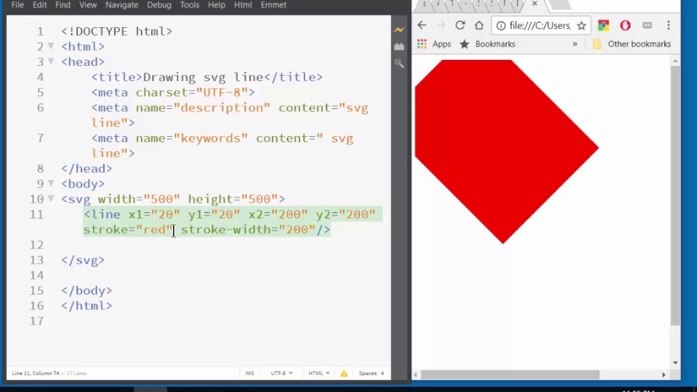Open the Emmet menu
The height and width of the screenshot is (392, 697).
click(x=273, y=5)
